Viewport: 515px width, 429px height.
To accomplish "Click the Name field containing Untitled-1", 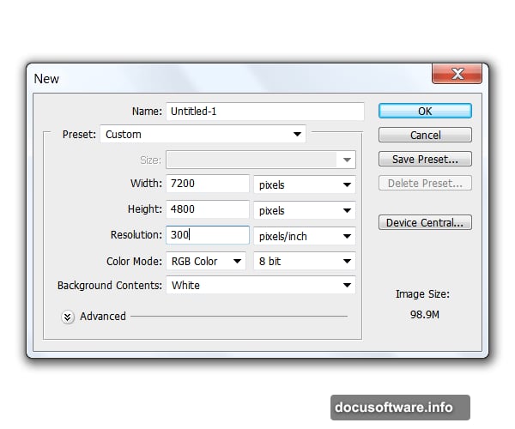I will point(264,112).
